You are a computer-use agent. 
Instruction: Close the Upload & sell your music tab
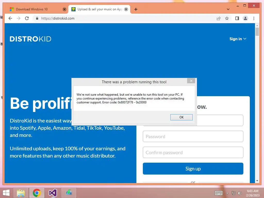(x=126, y=9)
